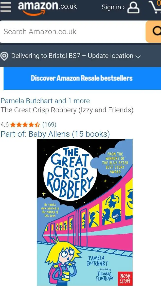Open the 169 reviews count link
The height and width of the screenshot is (286, 161).
pos(49,125)
